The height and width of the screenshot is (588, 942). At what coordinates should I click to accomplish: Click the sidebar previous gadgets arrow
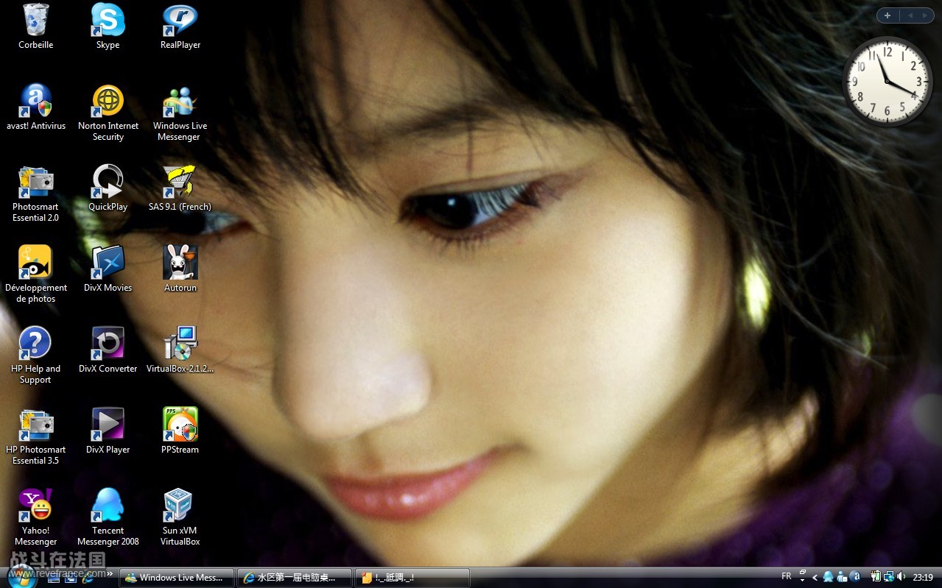910,15
